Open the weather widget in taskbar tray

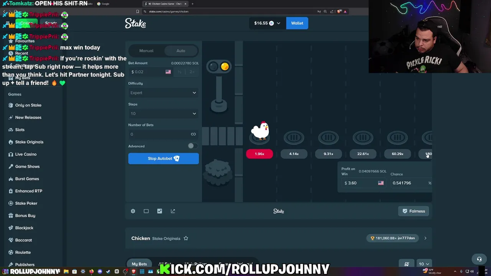tap(432, 271)
